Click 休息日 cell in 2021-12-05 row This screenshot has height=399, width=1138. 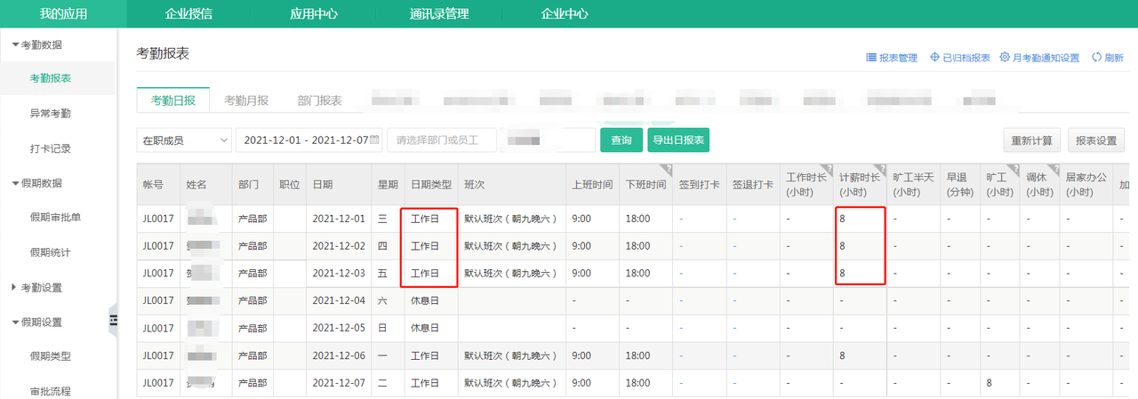pyautogui.click(x=430, y=328)
